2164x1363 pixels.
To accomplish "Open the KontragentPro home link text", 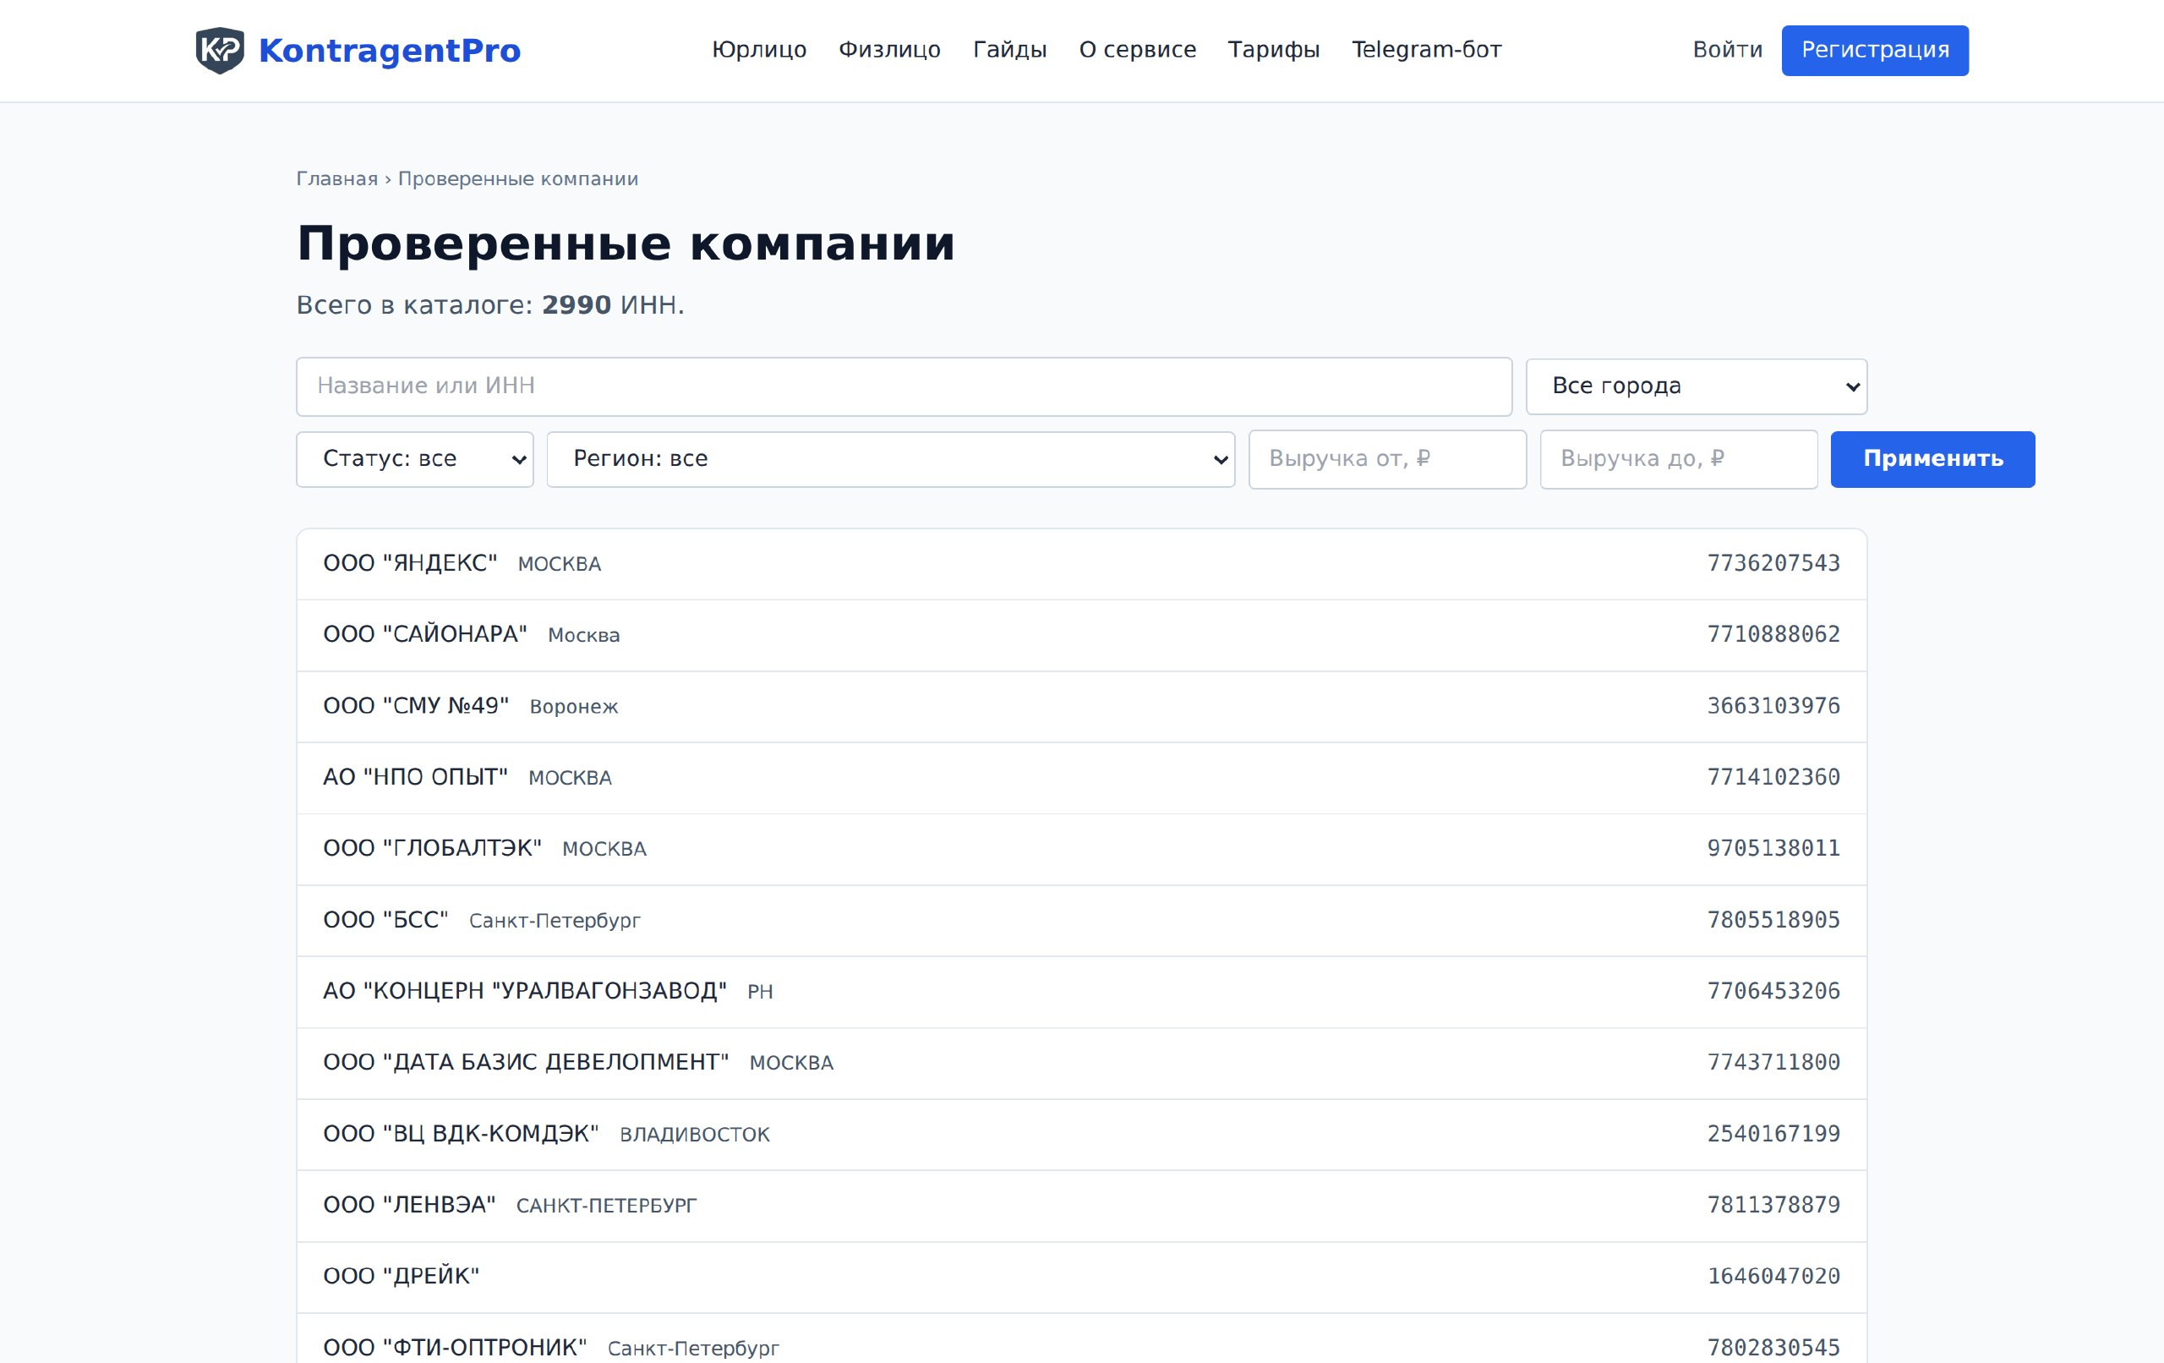I will [x=389, y=51].
